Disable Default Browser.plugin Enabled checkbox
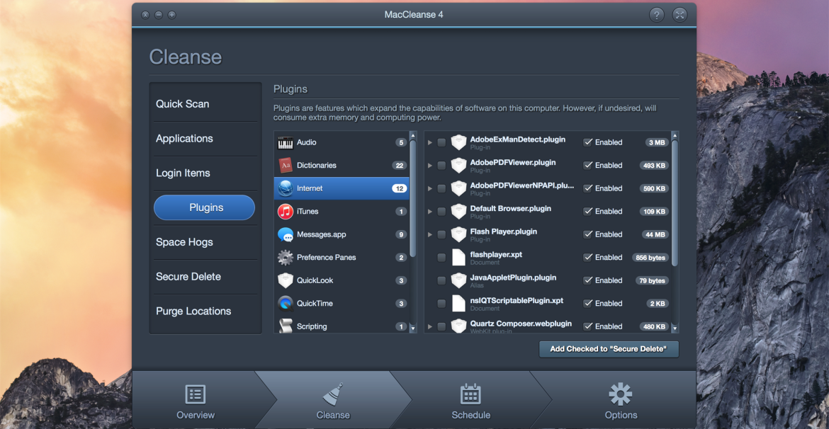829x429 pixels. [x=587, y=212]
